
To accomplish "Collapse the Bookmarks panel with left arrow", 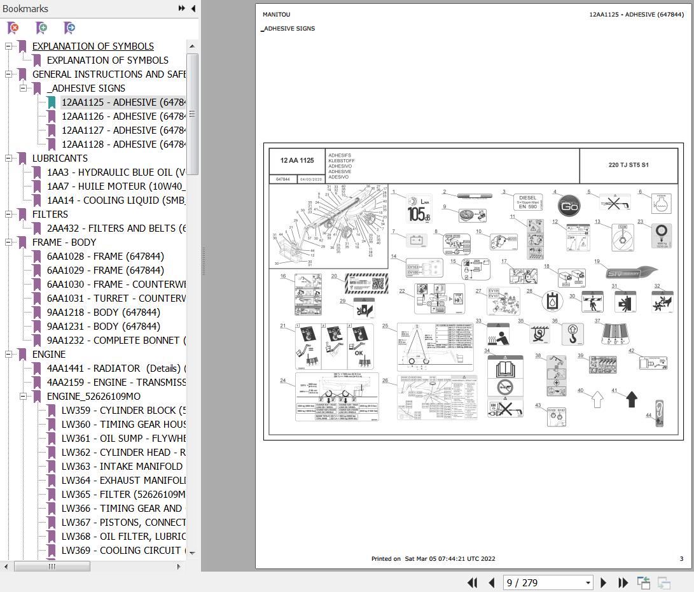I will click(x=192, y=8).
